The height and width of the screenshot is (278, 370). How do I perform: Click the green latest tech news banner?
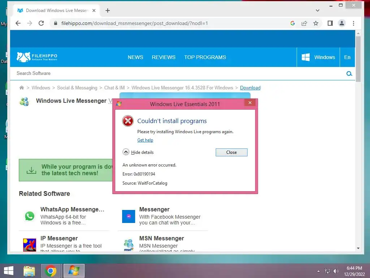(x=66, y=170)
